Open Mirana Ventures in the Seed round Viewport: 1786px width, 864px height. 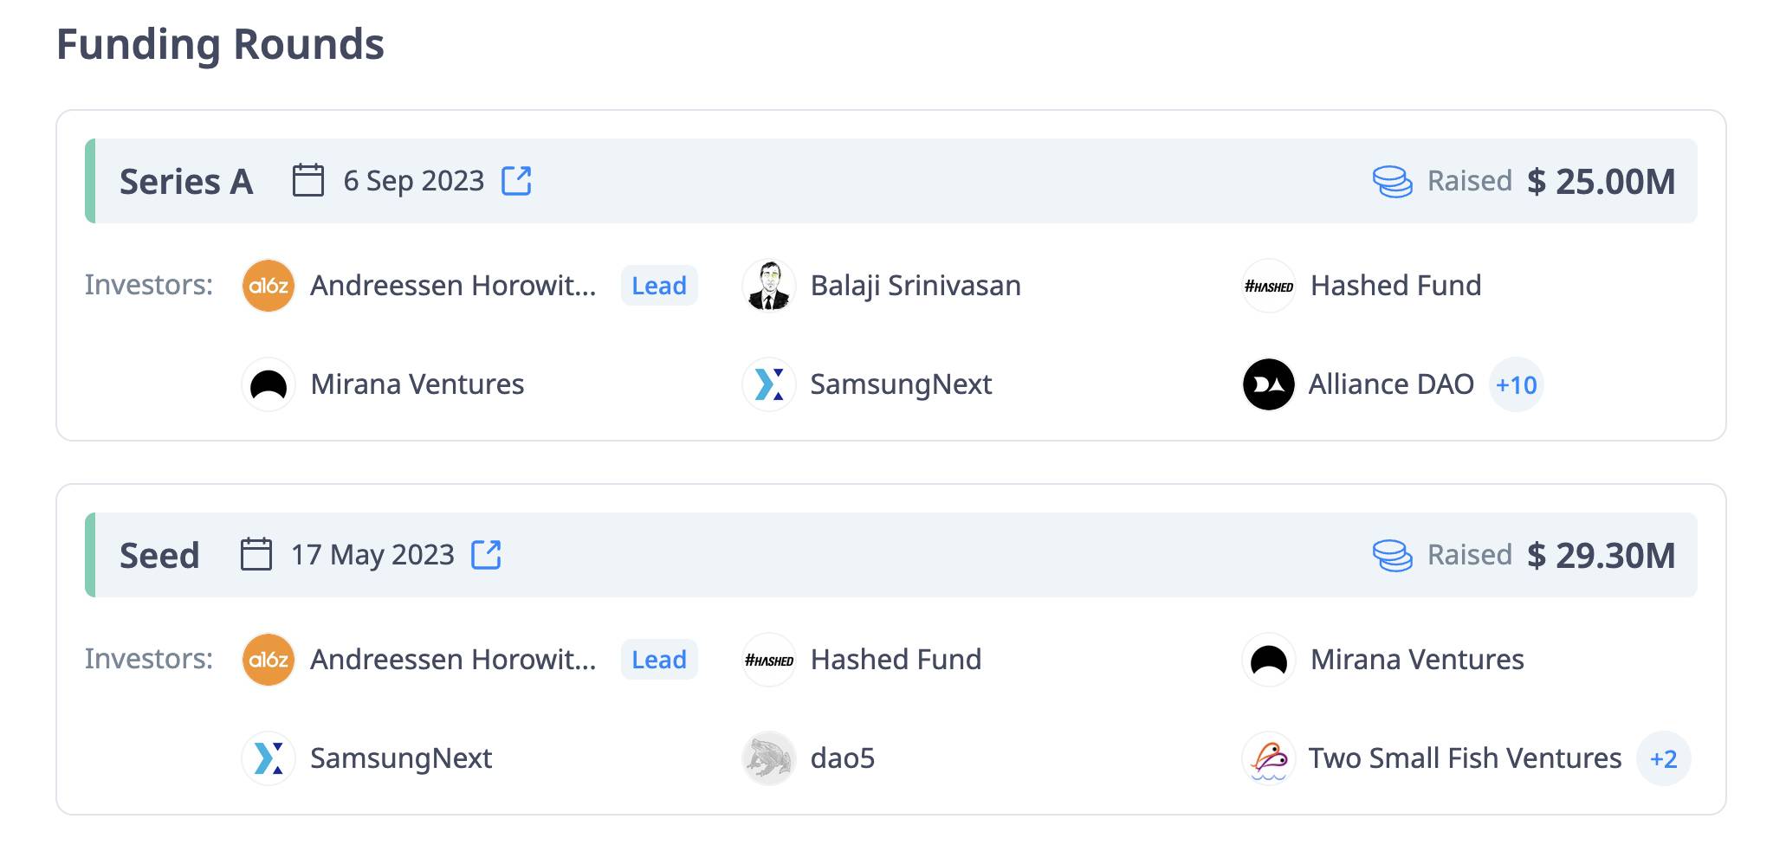1417,660
